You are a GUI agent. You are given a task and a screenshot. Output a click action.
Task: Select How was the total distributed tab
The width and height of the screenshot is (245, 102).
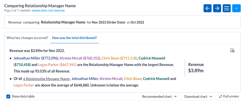74,38
